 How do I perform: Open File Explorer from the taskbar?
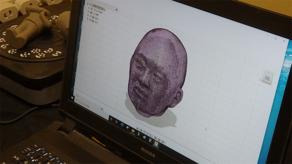(x=133, y=130)
